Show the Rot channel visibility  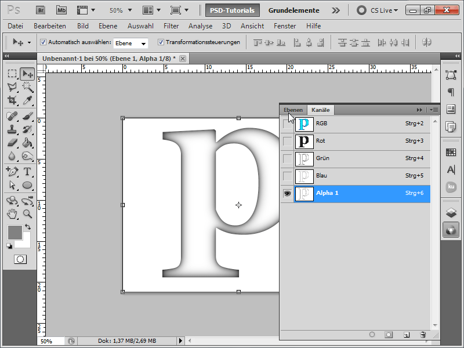pyautogui.click(x=287, y=141)
